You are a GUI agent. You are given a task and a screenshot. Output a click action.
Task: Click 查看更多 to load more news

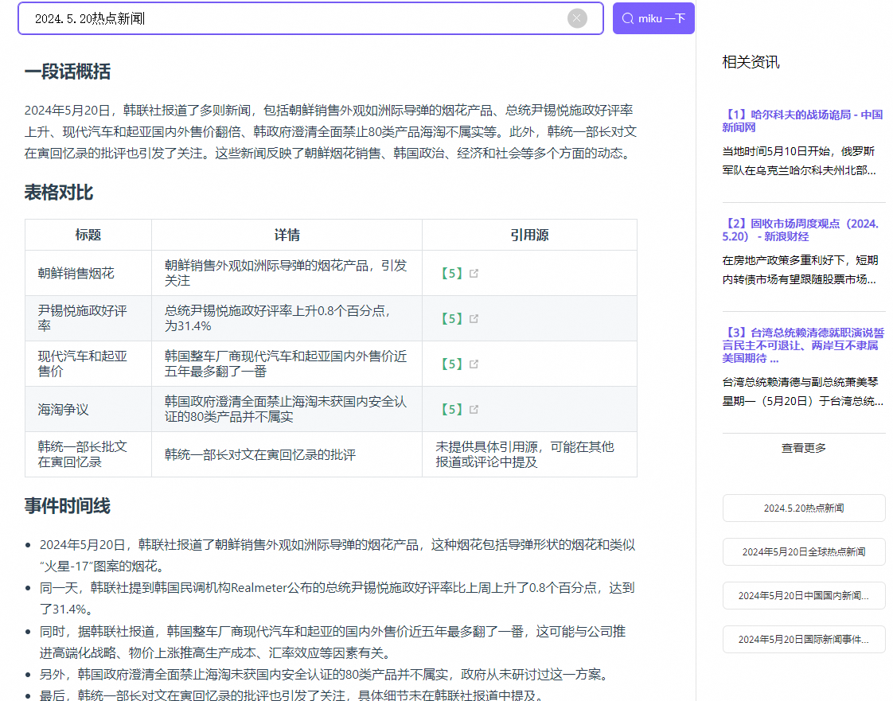tap(804, 448)
